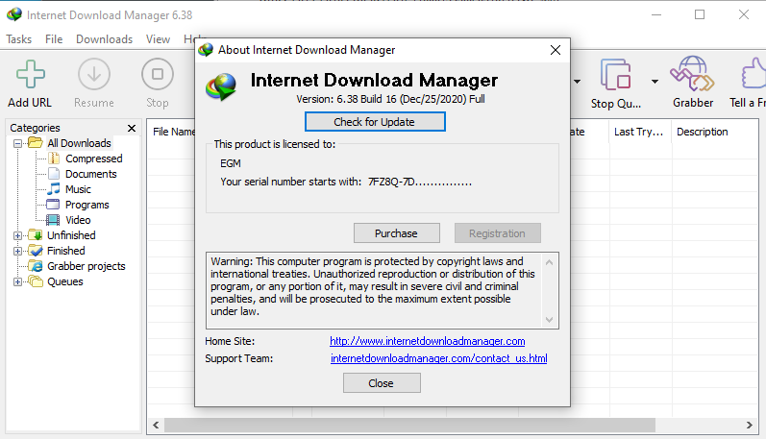Click warning text scroll up arrow

549,262
